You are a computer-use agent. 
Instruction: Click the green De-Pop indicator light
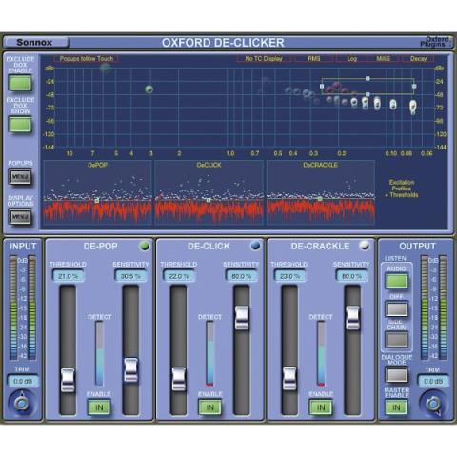tap(145, 246)
